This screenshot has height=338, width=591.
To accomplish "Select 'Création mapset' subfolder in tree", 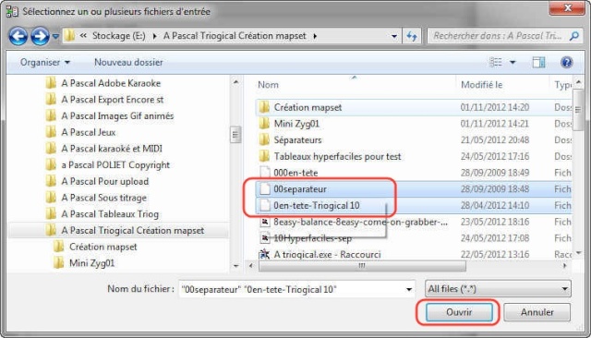I will click(x=103, y=247).
